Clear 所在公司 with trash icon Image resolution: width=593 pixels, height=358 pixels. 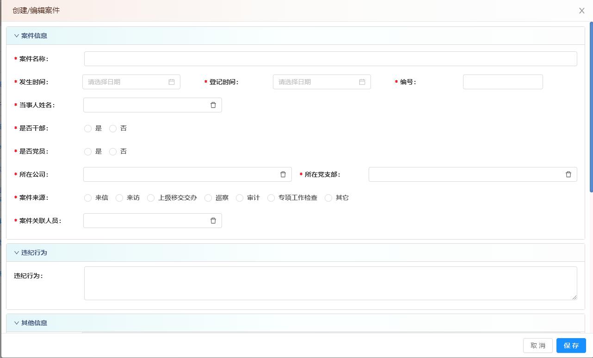283,174
